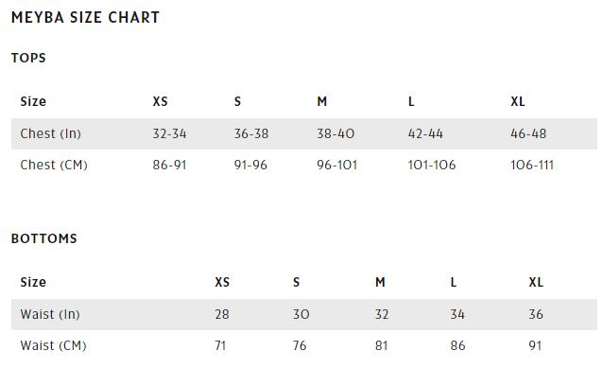This screenshot has height=386, width=603.
Task: Select the 32-34 chest inches cell
Action: 169,133
